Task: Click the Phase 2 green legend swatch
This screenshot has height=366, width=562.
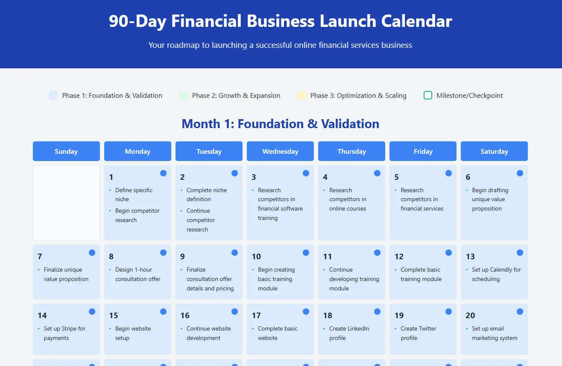Action: (x=184, y=95)
